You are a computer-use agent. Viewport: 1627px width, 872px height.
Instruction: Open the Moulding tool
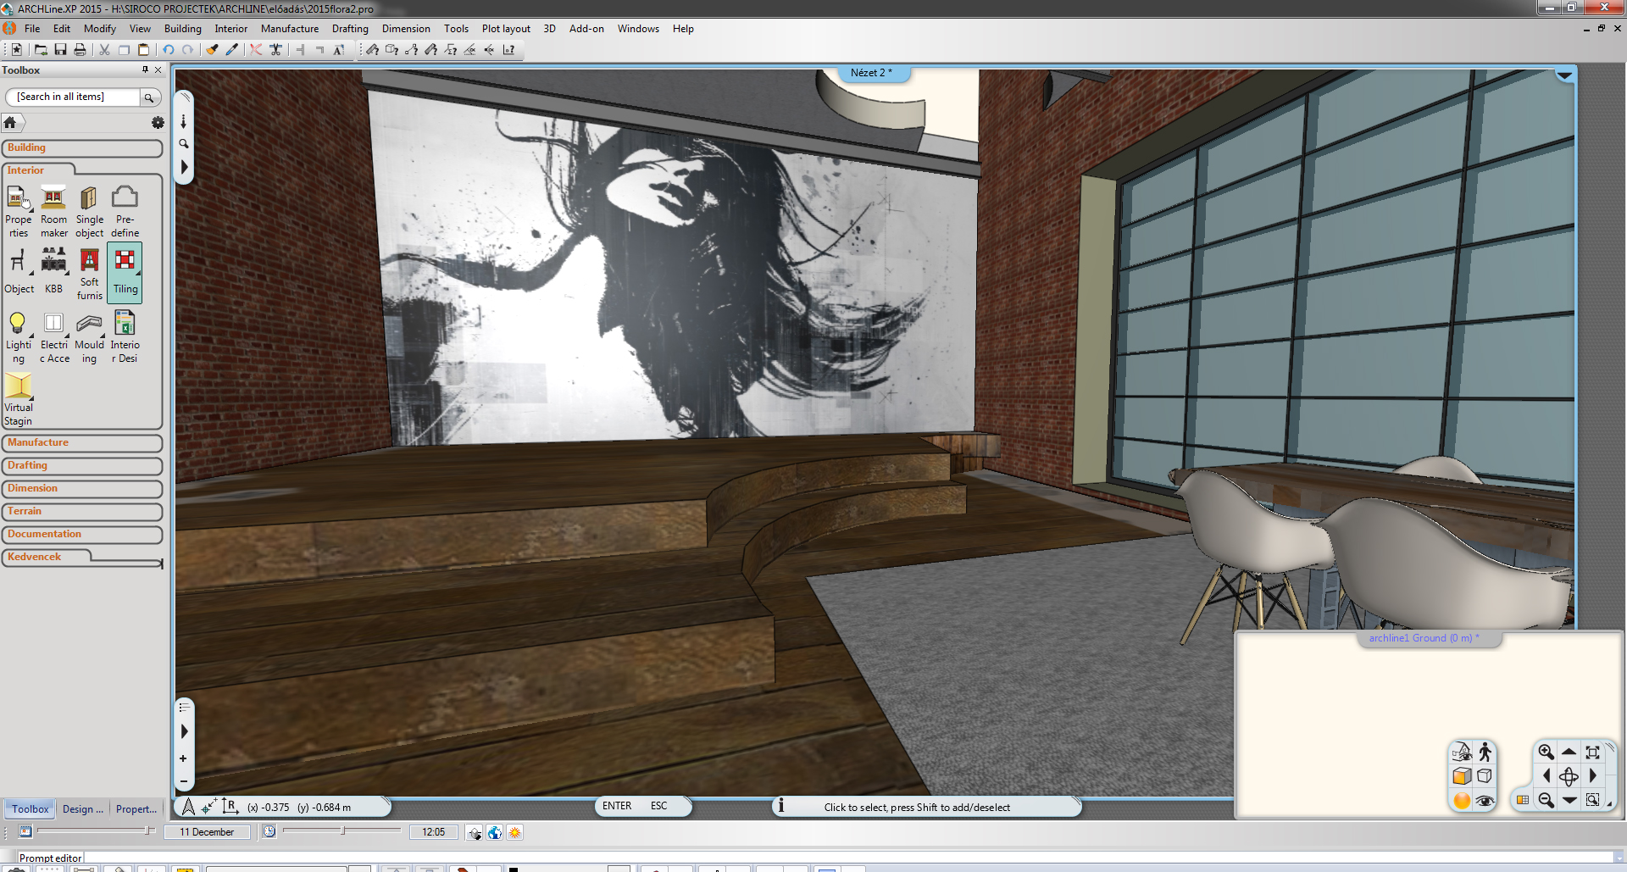coord(89,337)
